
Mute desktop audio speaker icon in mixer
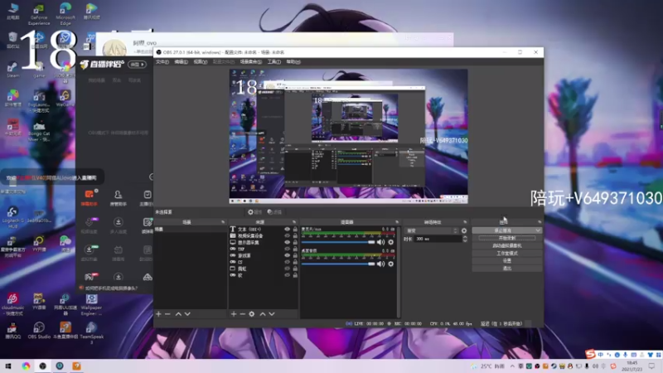click(380, 242)
